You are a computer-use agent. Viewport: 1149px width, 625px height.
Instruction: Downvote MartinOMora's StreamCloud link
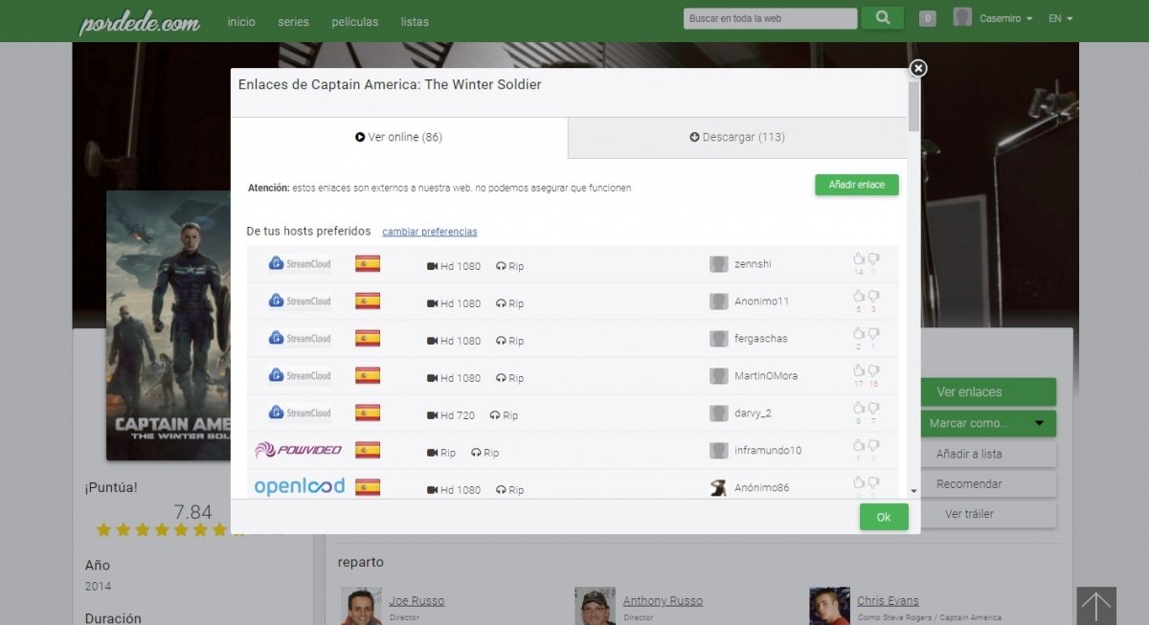(873, 370)
